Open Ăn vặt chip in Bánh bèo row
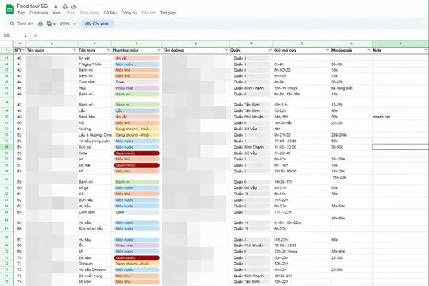The height and width of the screenshot is (286, 429). (137, 117)
